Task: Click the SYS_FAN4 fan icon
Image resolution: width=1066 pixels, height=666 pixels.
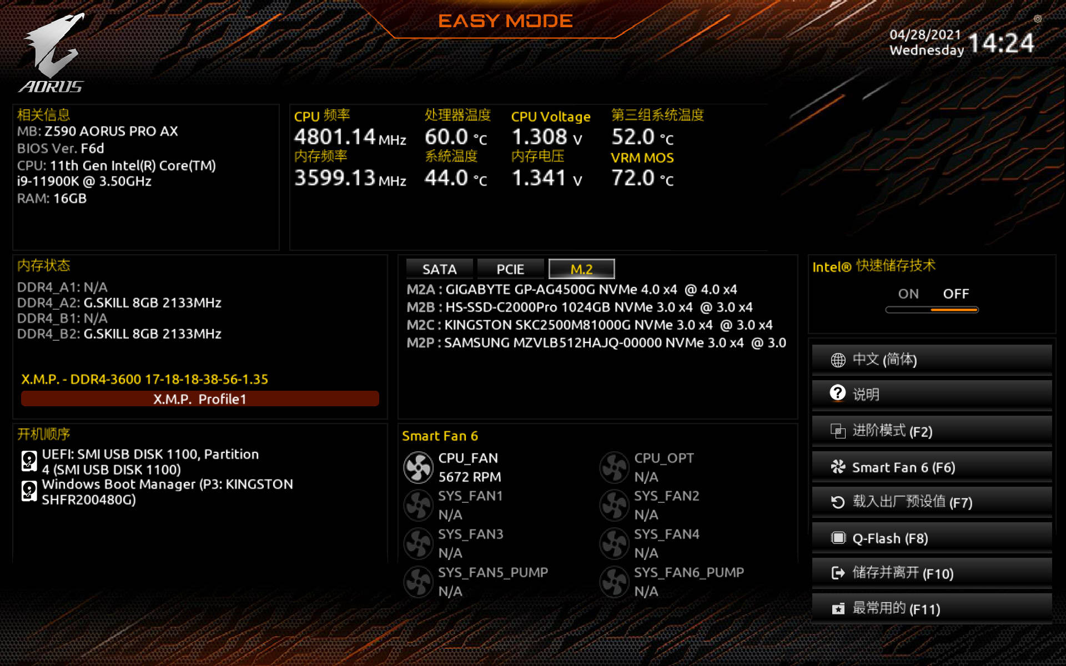Action: (614, 543)
